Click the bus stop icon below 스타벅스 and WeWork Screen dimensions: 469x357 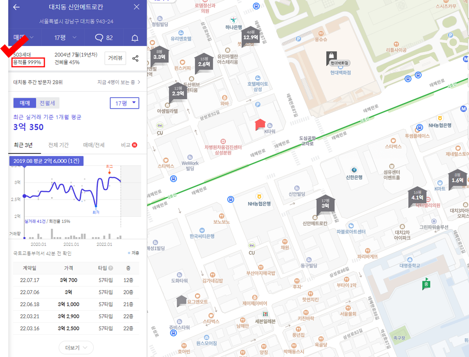pos(173,179)
